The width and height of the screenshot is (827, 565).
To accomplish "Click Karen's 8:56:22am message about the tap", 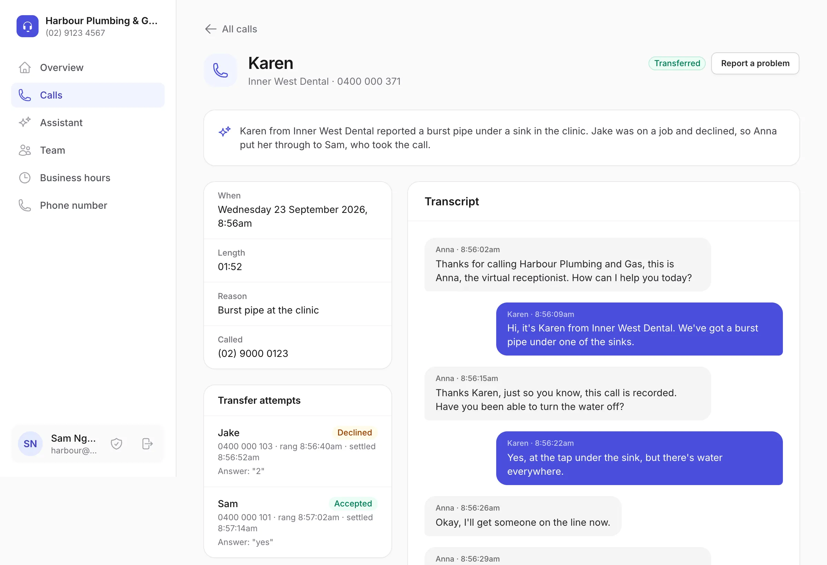I will [639, 458].
